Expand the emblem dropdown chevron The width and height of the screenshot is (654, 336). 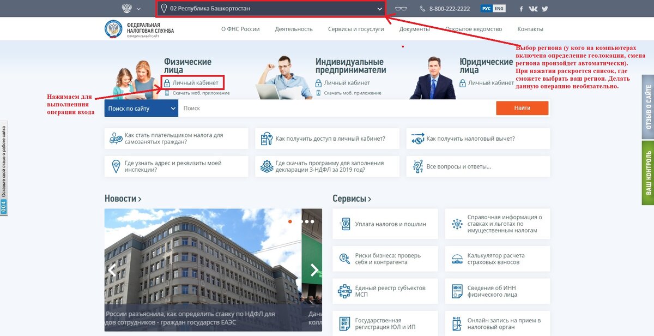pyautogui.click(x=138, y=9)
